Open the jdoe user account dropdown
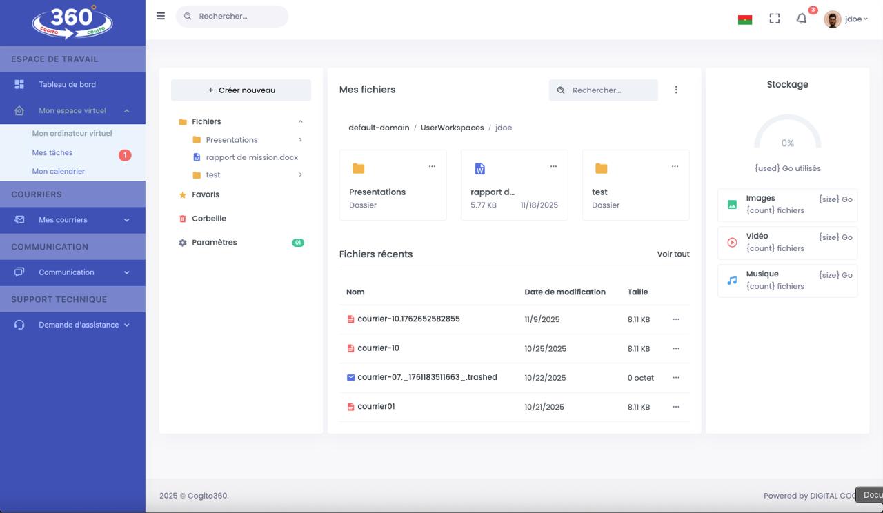Viewport: 883px width, 513px height. tap(846, 19)
